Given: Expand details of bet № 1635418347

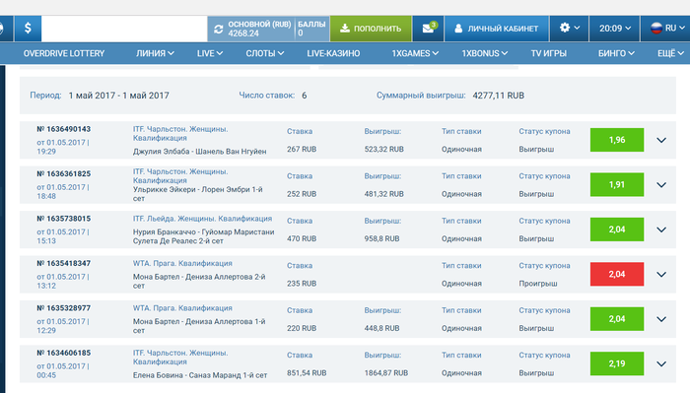Looking at the screenshot, I should point(661,274).
